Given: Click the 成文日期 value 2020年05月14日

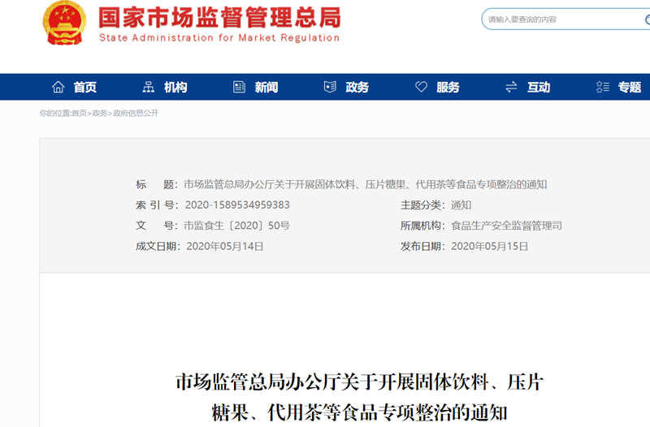Looking at the screenshot, I should coord(225,247).
